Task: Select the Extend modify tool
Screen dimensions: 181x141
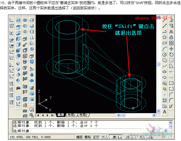Action: (171, 77)
